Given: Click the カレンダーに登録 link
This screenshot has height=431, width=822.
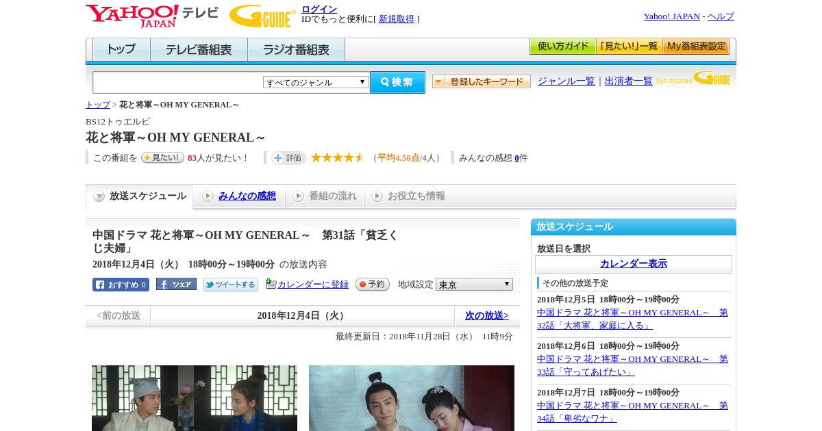Looking at the screenshot, I should pyautogui.click(x=313, y=284).
